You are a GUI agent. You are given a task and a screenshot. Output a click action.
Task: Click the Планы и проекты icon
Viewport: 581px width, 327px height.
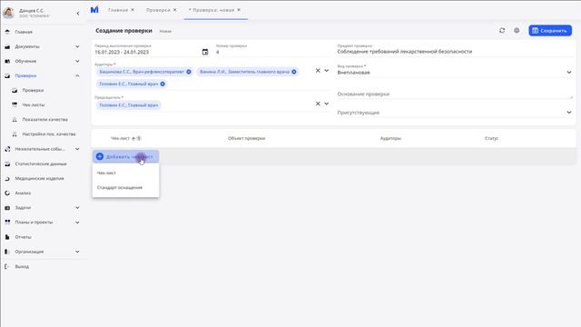7,222
